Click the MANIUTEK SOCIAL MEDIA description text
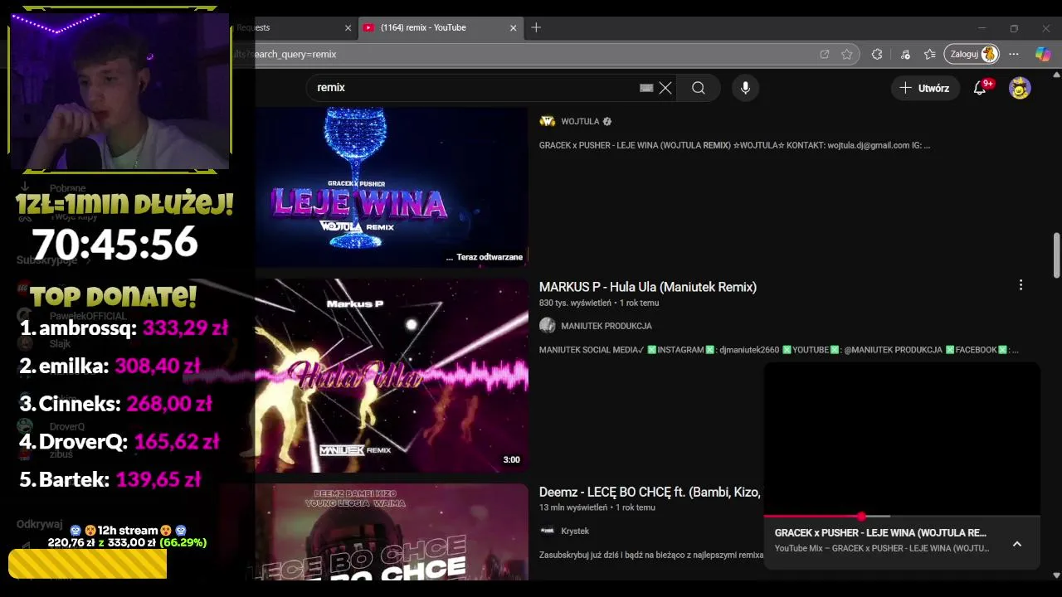Image resolution: width=1062 pixels, height=597 pixels. tap(778, 350)
